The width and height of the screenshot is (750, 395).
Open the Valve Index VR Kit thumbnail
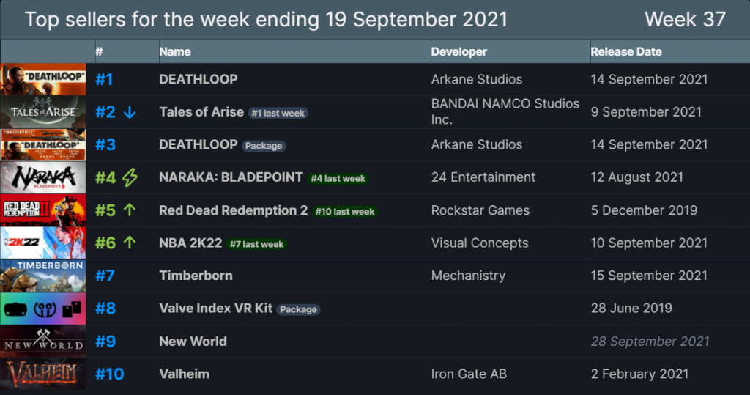pyautogui.click(x=43, y=309)
